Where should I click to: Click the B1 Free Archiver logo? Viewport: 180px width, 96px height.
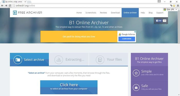(28, 13)
